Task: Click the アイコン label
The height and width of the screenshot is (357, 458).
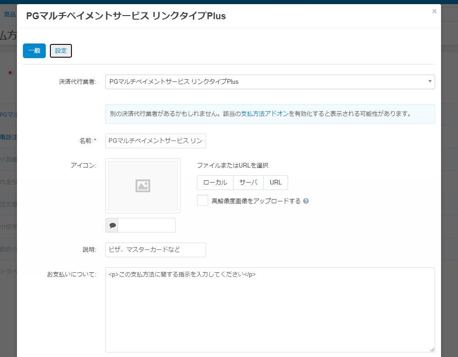Action: click(83, 166)
